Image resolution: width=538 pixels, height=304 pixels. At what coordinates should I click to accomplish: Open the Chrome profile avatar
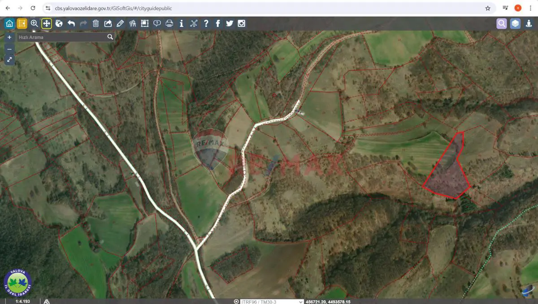click(x=518, y=8)
